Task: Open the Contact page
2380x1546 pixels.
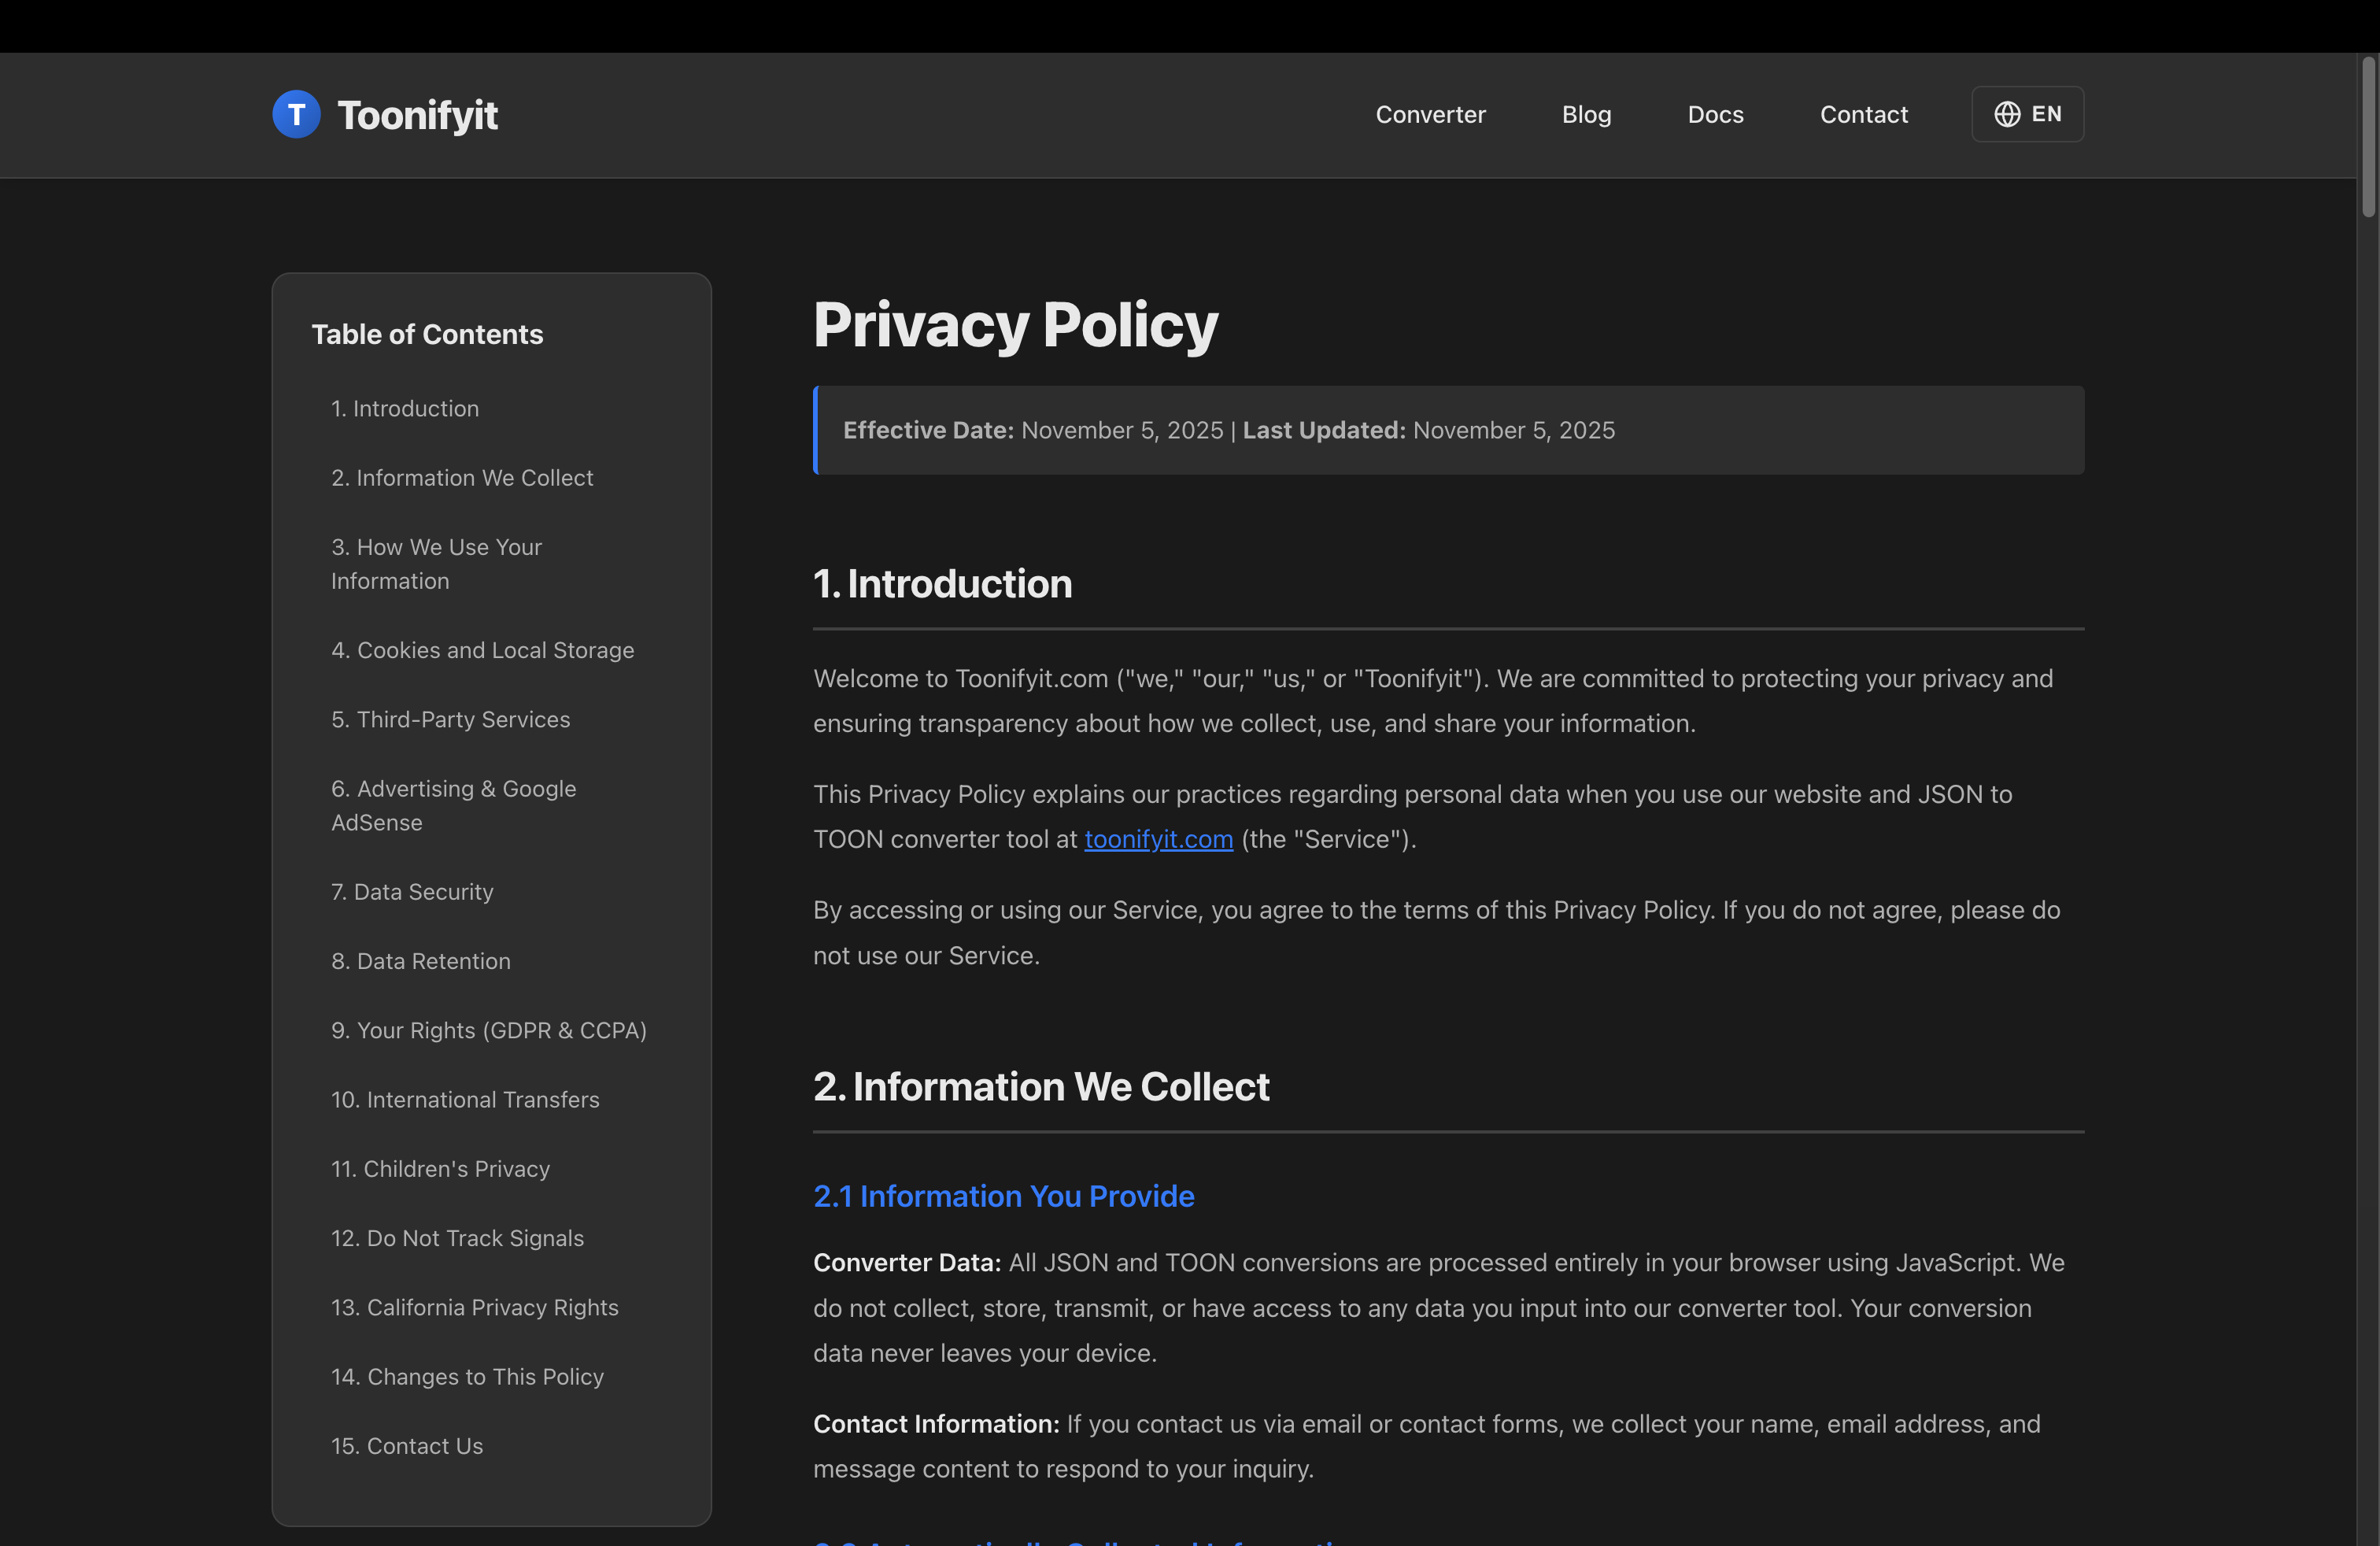Action: click(x=1863, y=114)
